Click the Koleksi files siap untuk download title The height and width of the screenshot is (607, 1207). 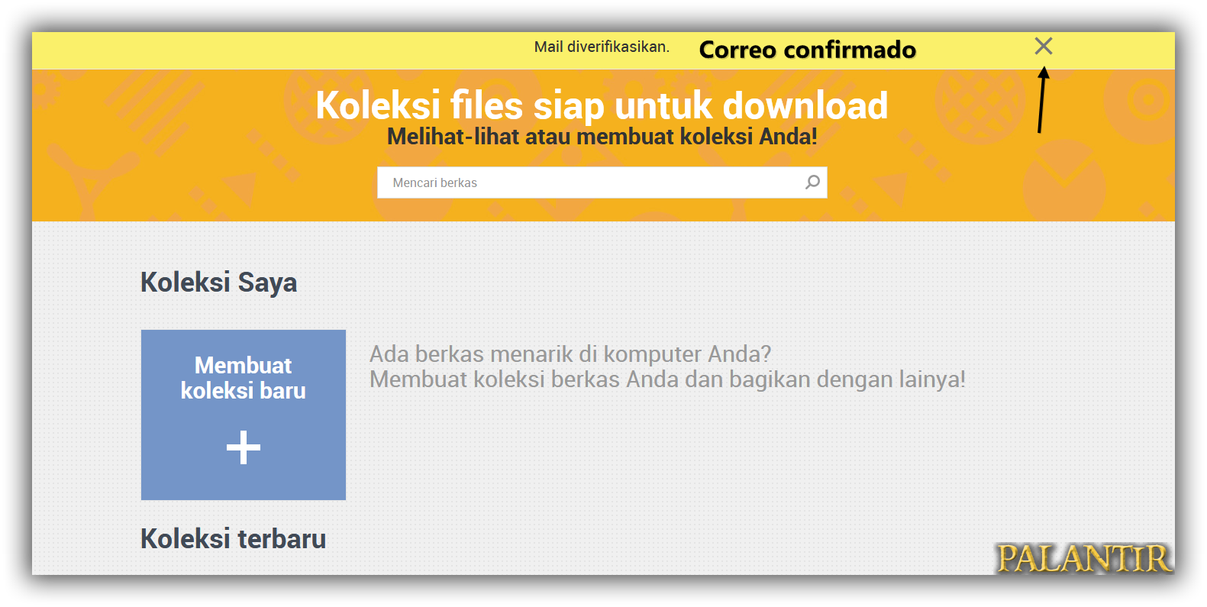coord(602,105)
